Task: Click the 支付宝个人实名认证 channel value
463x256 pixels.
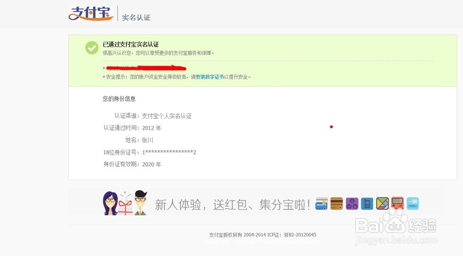Action: [167, 116]
